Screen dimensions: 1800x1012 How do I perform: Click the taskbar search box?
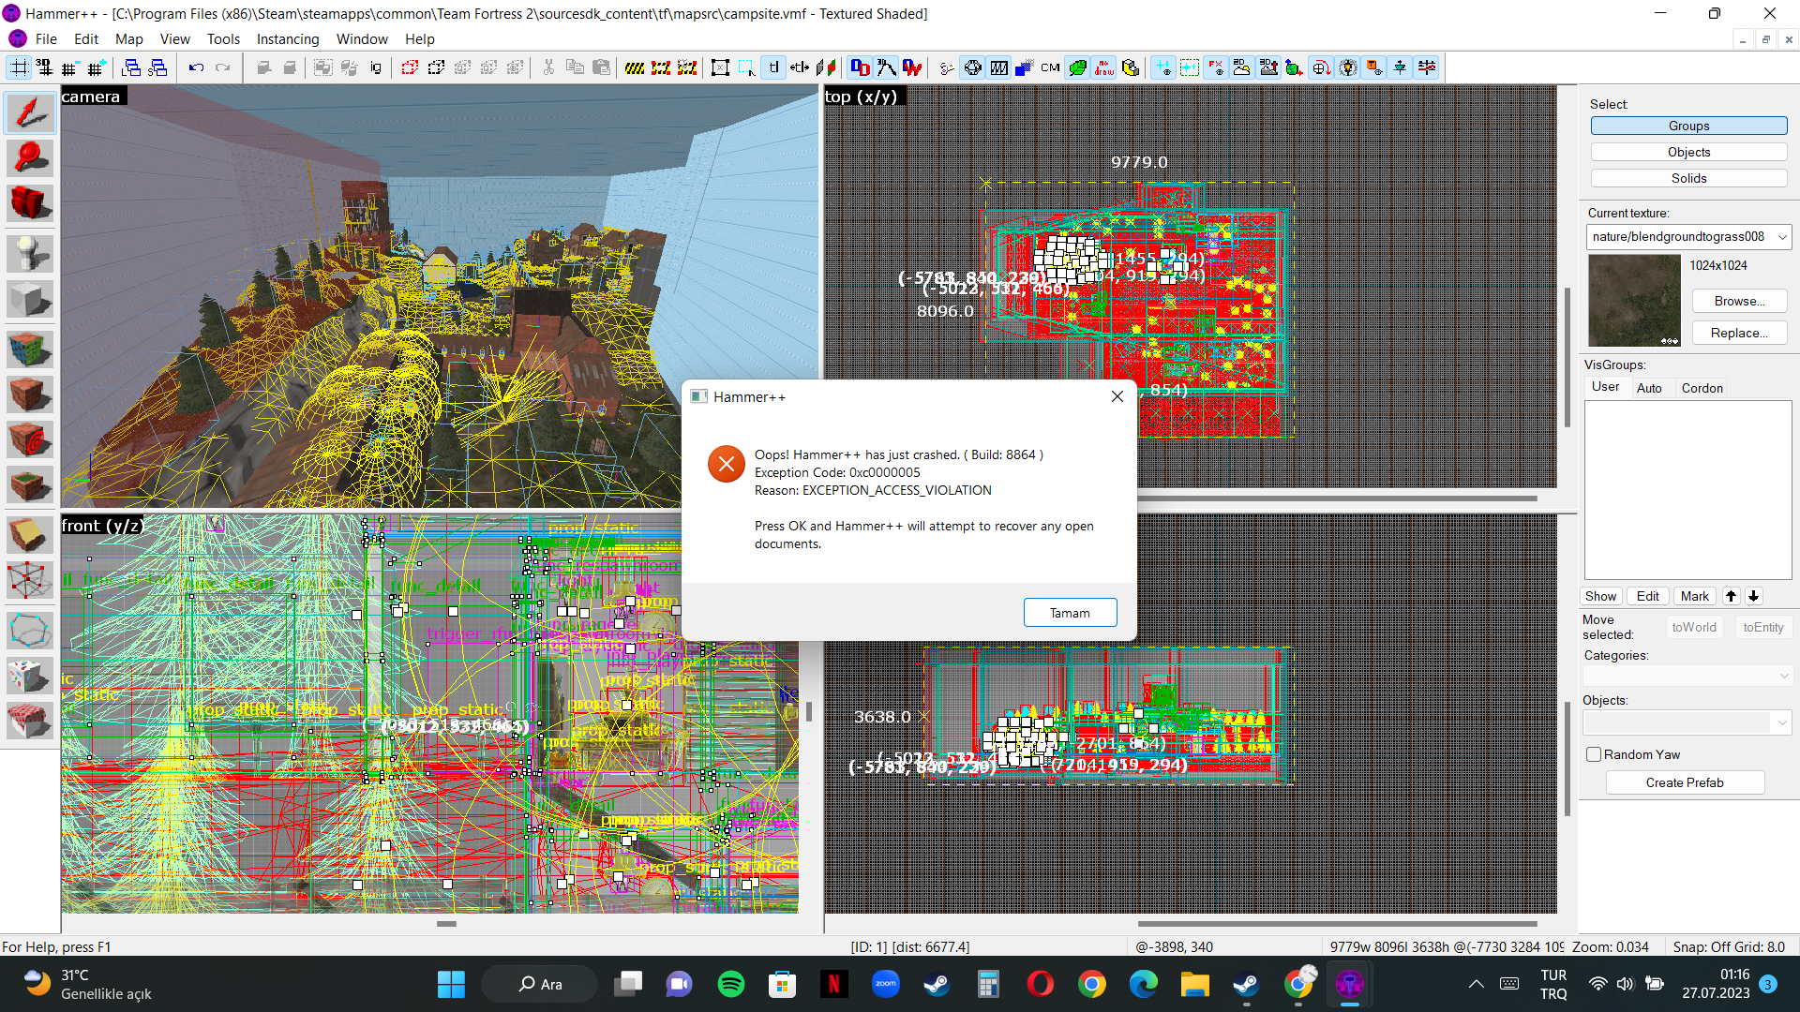click(x=539, y=984)
